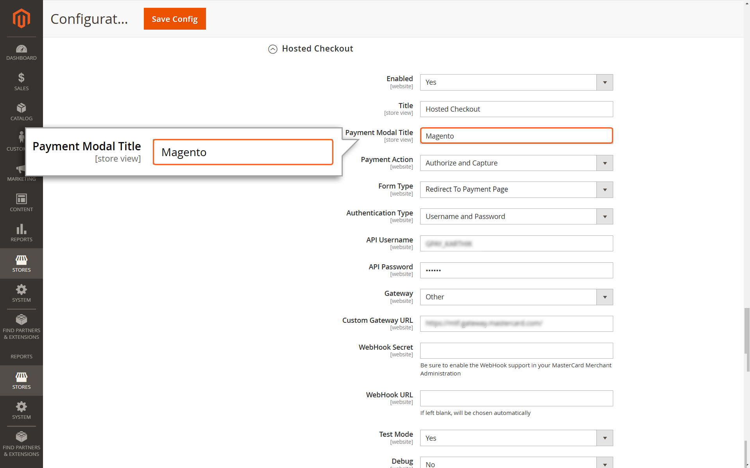Click the WebHook URL input field
The image size is (750, 468).
coord(516,399)
